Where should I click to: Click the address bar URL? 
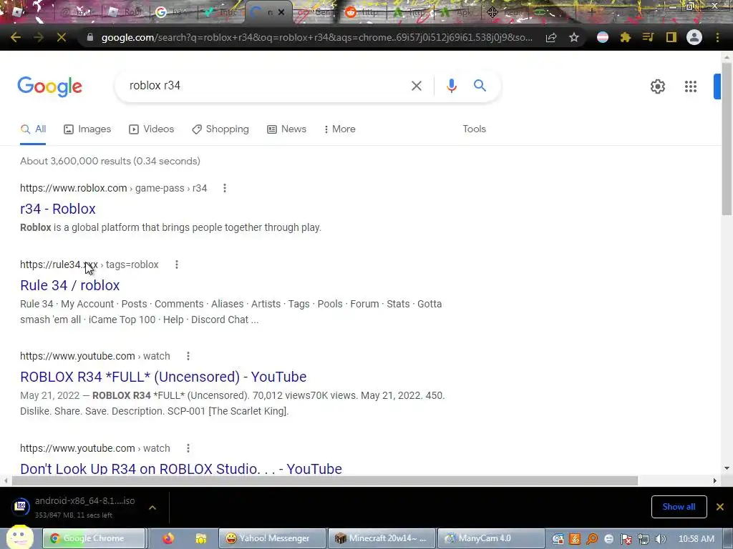[x=316, y=37]
